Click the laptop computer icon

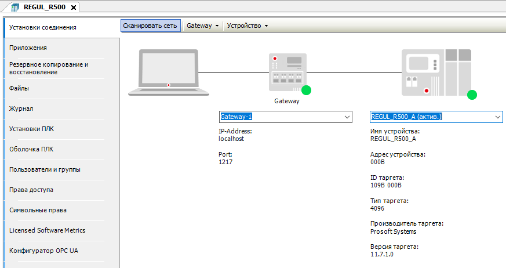coord(168,71)
